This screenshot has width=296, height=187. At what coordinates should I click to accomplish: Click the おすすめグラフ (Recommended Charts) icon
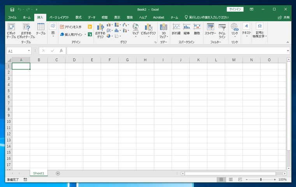point(100,30)
